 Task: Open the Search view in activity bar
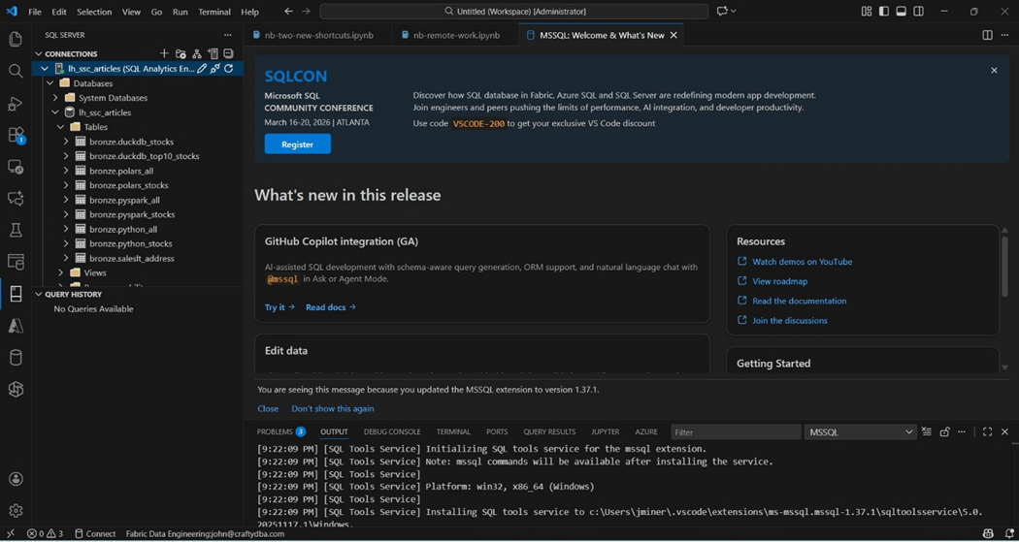point(16,71)
